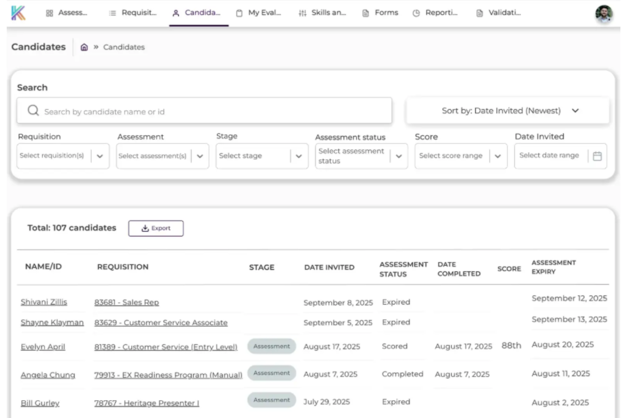Open candidate Shivani Zillis
This screenshot has height=418, width=627.
pos(44,302)
